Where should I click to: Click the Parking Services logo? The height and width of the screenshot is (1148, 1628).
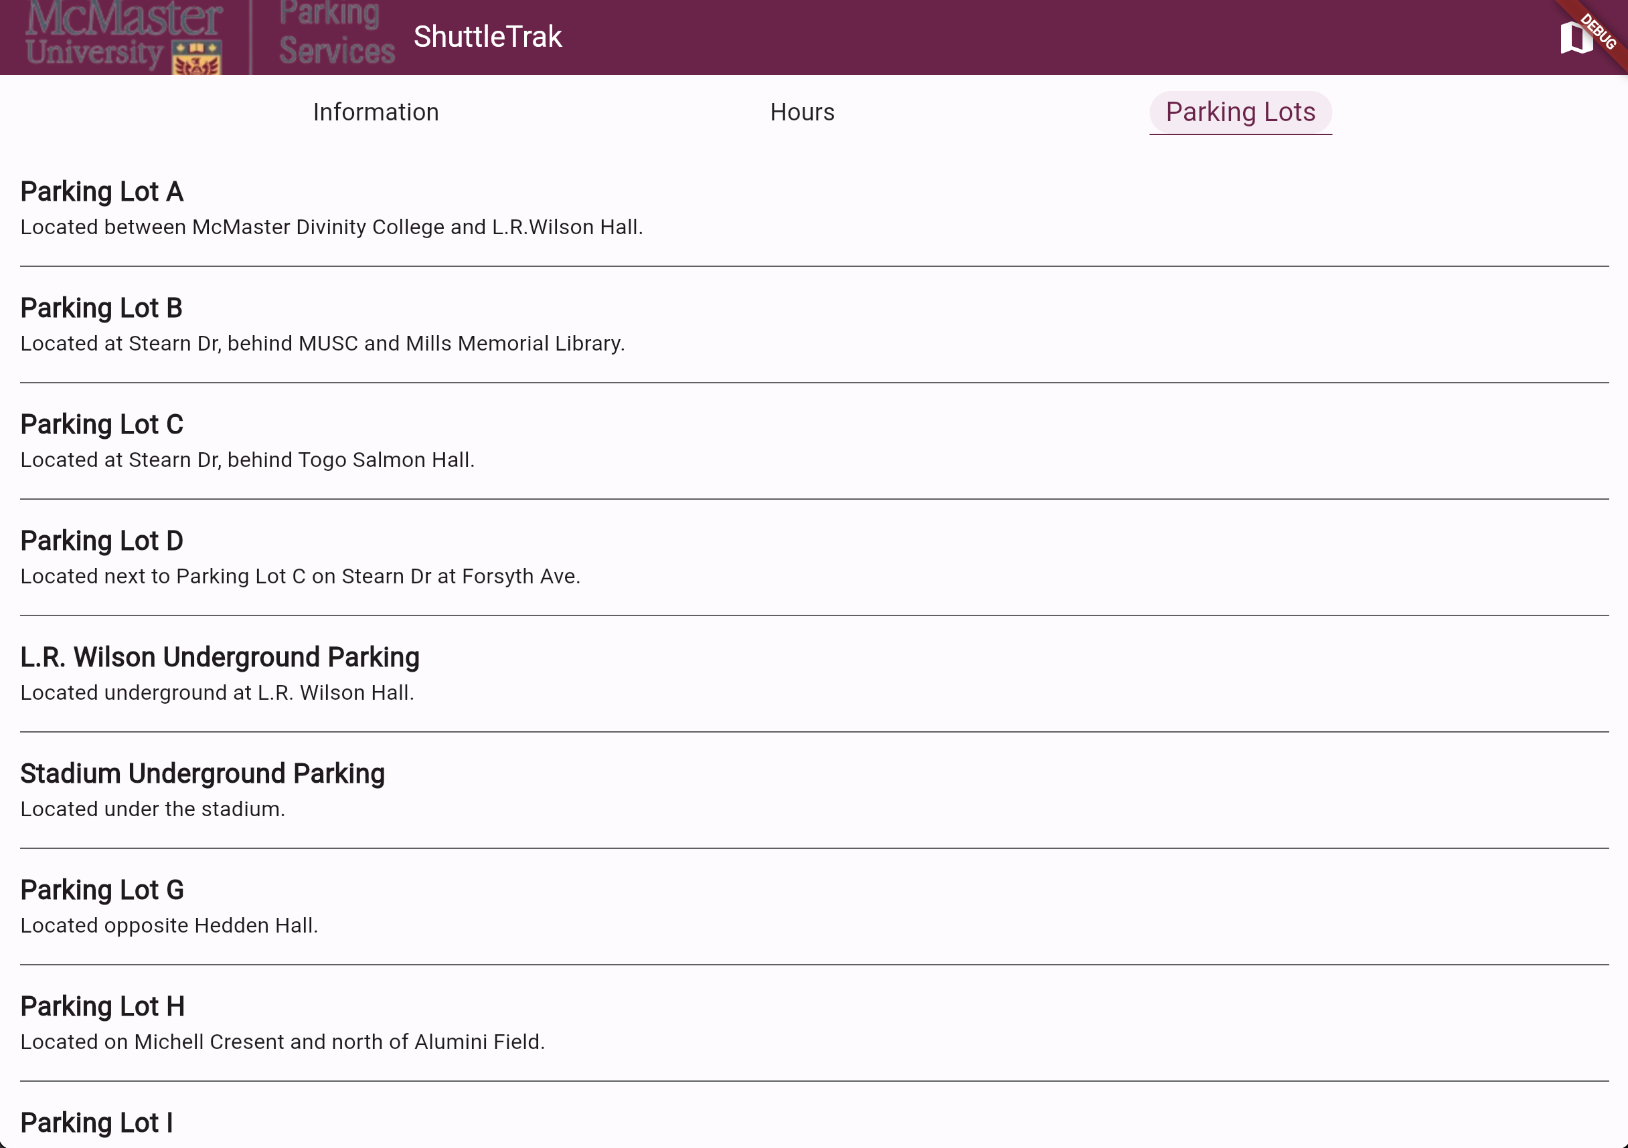click(336, 35)
